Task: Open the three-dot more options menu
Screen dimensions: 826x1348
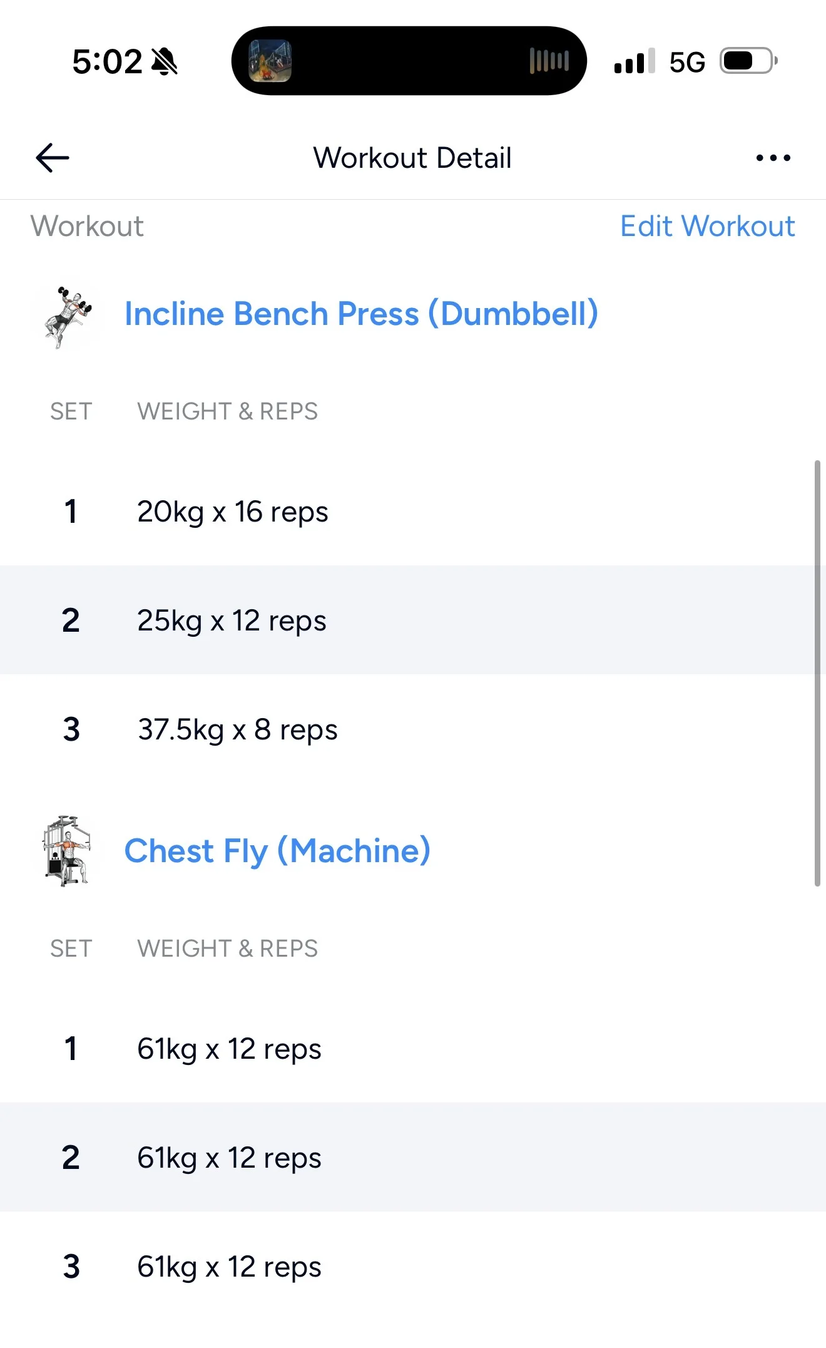Action: 773,158
